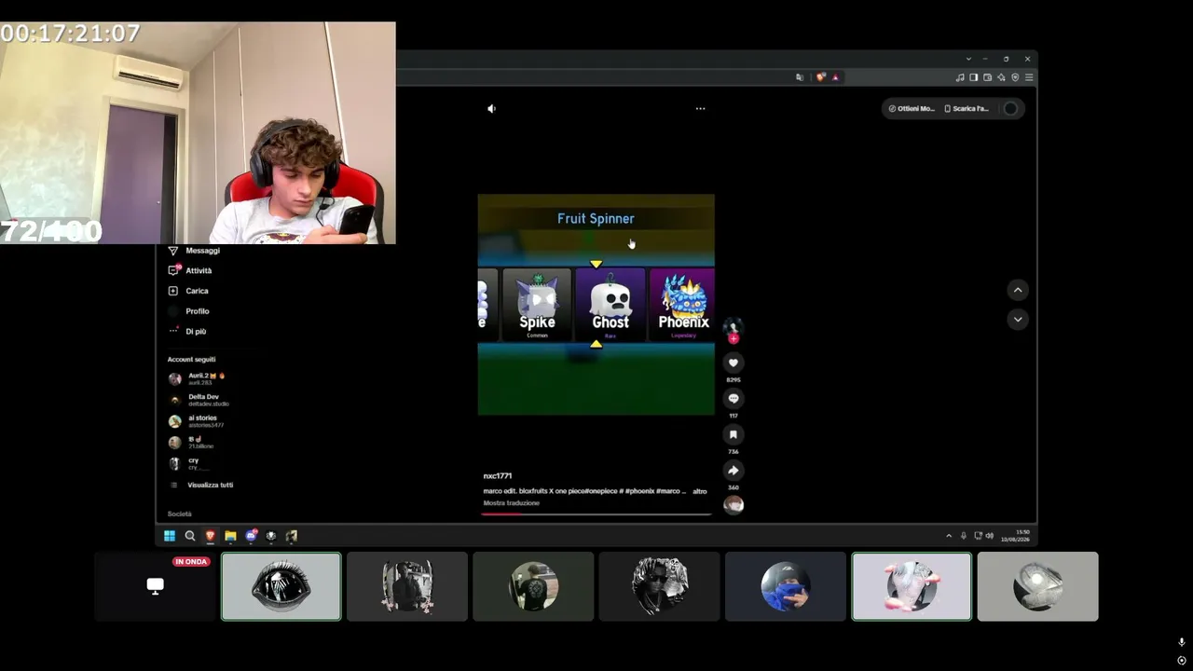
Task: Open Discord from the taskbar
Action: [x=251, y=536]
